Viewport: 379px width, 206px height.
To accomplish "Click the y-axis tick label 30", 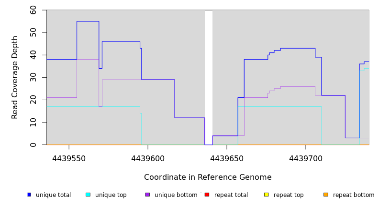I will 33,77.
